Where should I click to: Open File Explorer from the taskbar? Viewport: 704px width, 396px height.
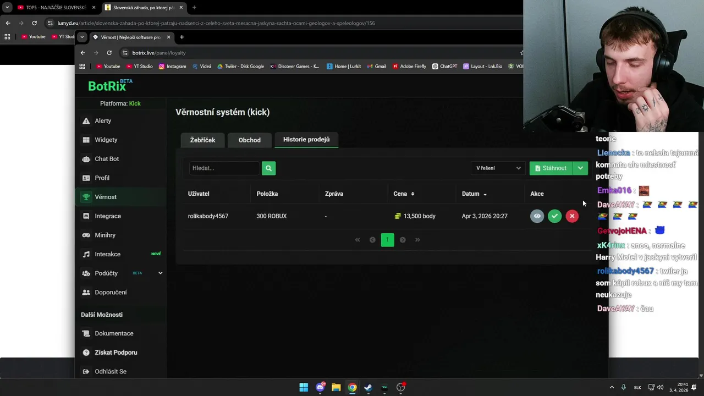[x=336, y=387]
